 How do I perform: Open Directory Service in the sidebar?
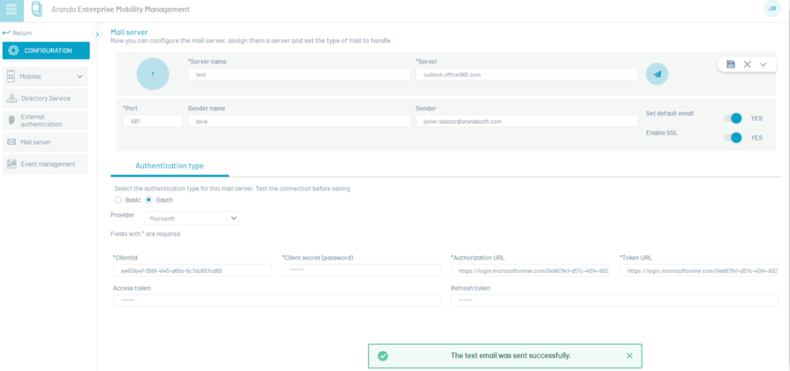click(x=46, y=98)
